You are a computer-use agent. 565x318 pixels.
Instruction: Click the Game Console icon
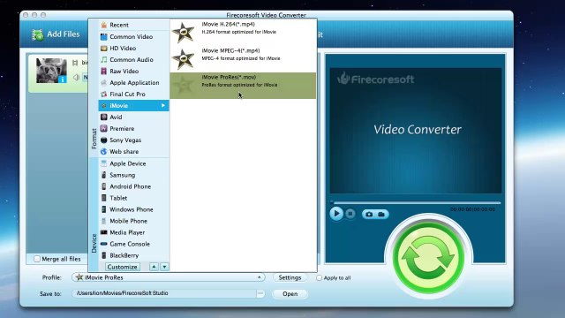(x=104, y=244)
